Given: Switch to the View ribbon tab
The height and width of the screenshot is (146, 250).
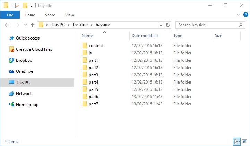Looking at the screenshot, I should (69, 15).
